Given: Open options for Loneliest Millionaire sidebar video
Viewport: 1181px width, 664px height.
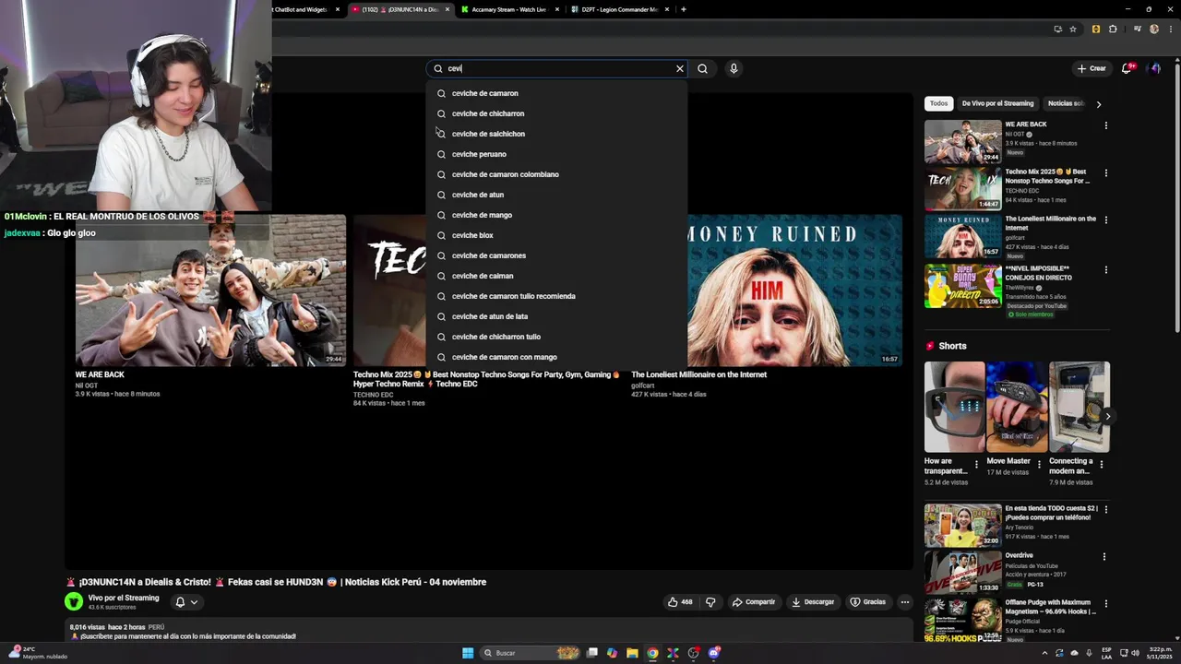Looking at the screenshot, I should 1105,220.
